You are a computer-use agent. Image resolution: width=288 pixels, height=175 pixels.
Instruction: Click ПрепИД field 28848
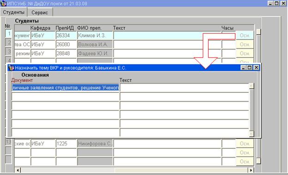coord(66,53)
